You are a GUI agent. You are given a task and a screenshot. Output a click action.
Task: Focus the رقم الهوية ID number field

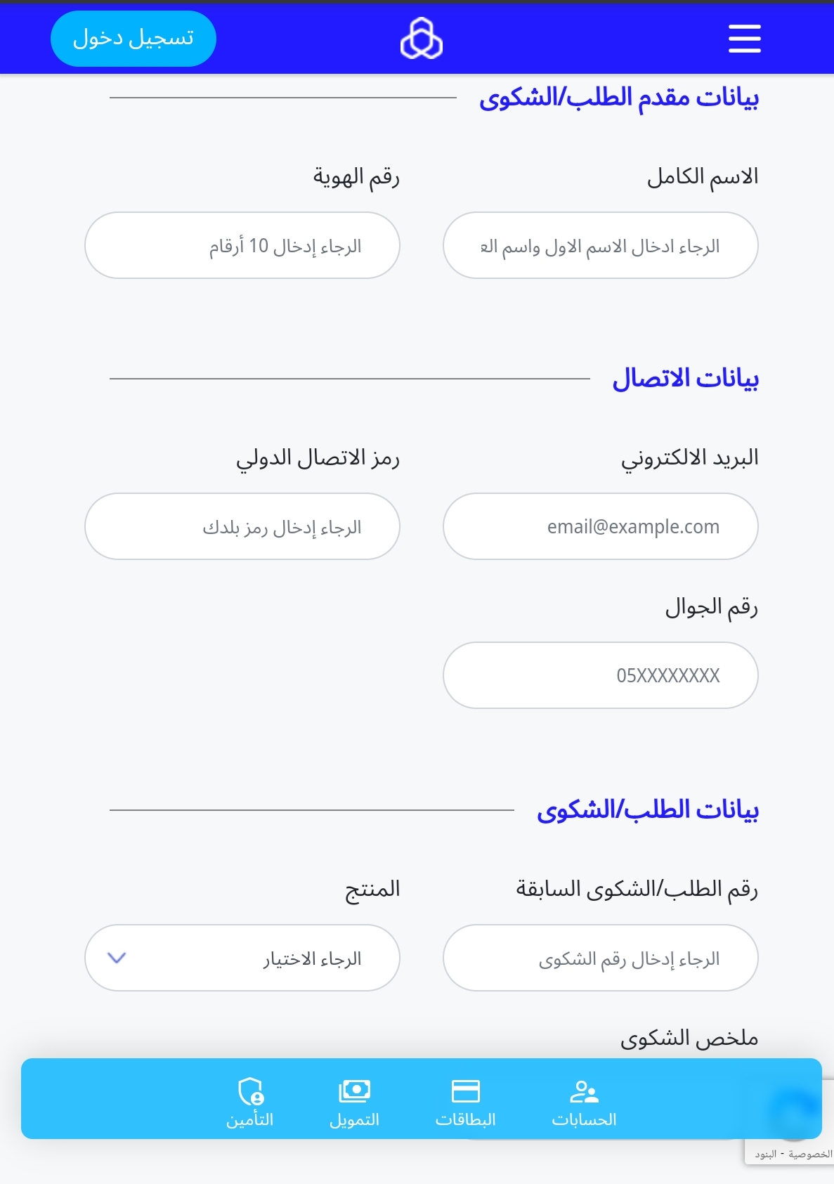coord(242,245)
